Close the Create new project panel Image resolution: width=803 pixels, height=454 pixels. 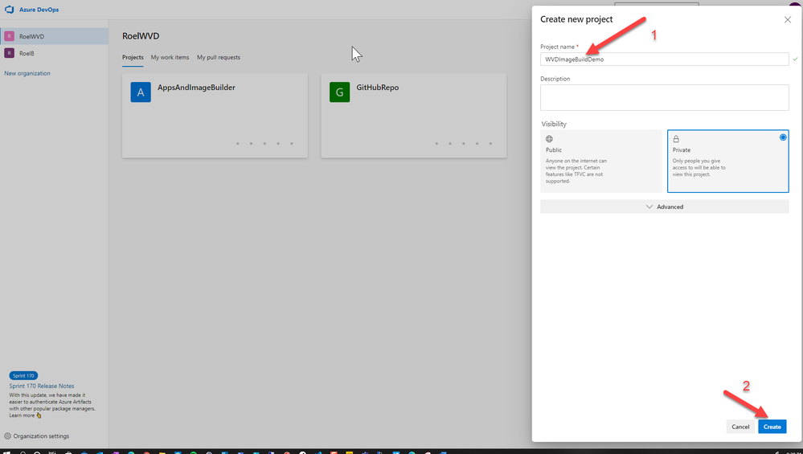(x=788, y=19)
